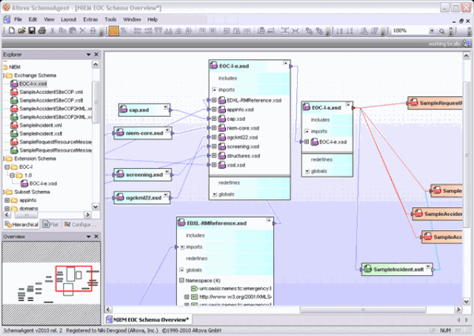This screenshot has width=474, height=336.
Task: Click the New document toolbar icon
Action: [12, 30]
